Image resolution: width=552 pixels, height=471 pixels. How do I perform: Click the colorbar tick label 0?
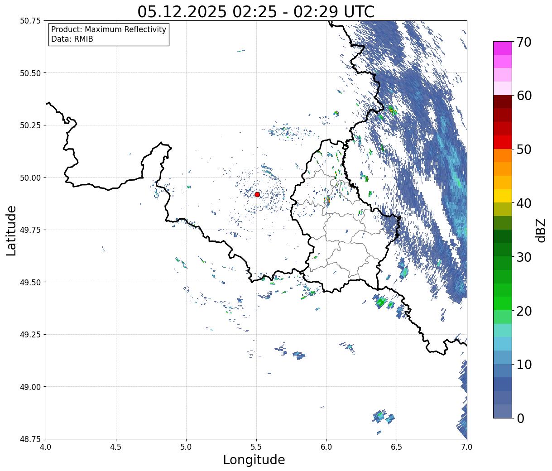(520, 418)
